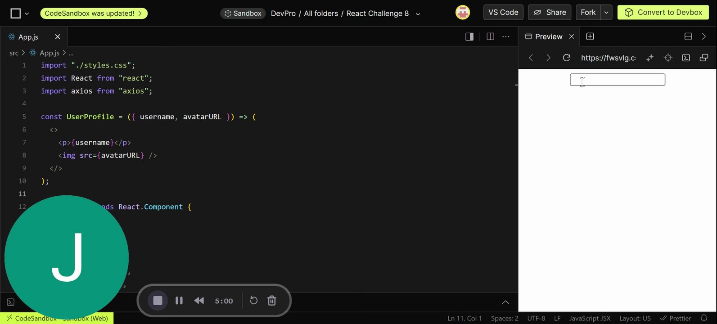The height and width of the screenshot is (324, 717).
Task: Click Ln 11, Col 1 in status bar
Action: pyautogui.click(x=464, y=318)
